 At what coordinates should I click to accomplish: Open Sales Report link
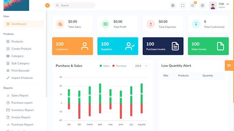click(20, 95)
